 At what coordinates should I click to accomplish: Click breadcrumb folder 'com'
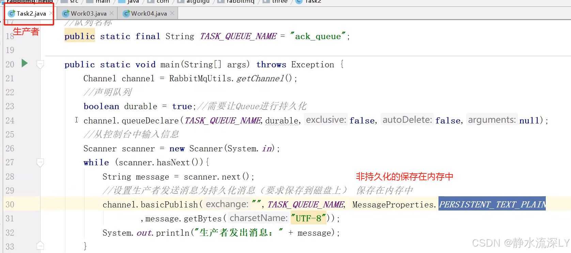[158, 1]
